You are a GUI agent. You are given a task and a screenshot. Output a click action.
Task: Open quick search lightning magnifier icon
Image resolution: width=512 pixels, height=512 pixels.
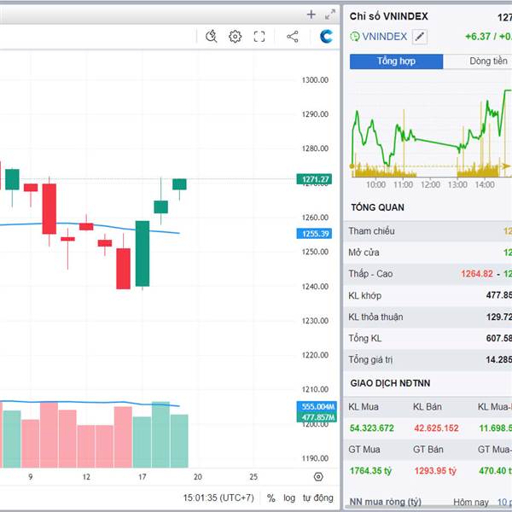click(x=212, y=36)
